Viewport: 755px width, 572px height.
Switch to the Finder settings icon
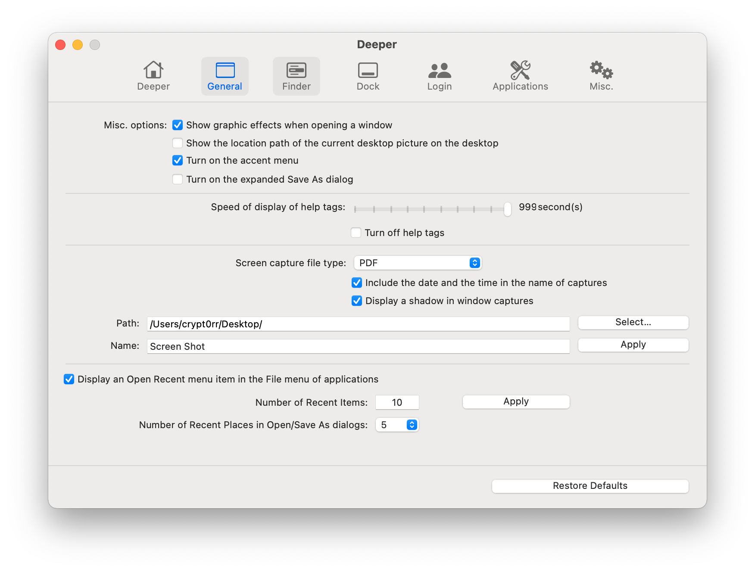coord(296,70)
